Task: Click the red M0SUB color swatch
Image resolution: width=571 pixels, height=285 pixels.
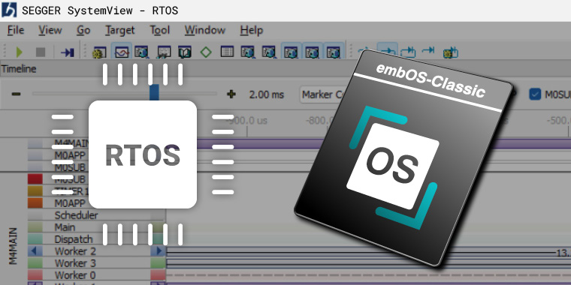Action: (x=35, y=178)
